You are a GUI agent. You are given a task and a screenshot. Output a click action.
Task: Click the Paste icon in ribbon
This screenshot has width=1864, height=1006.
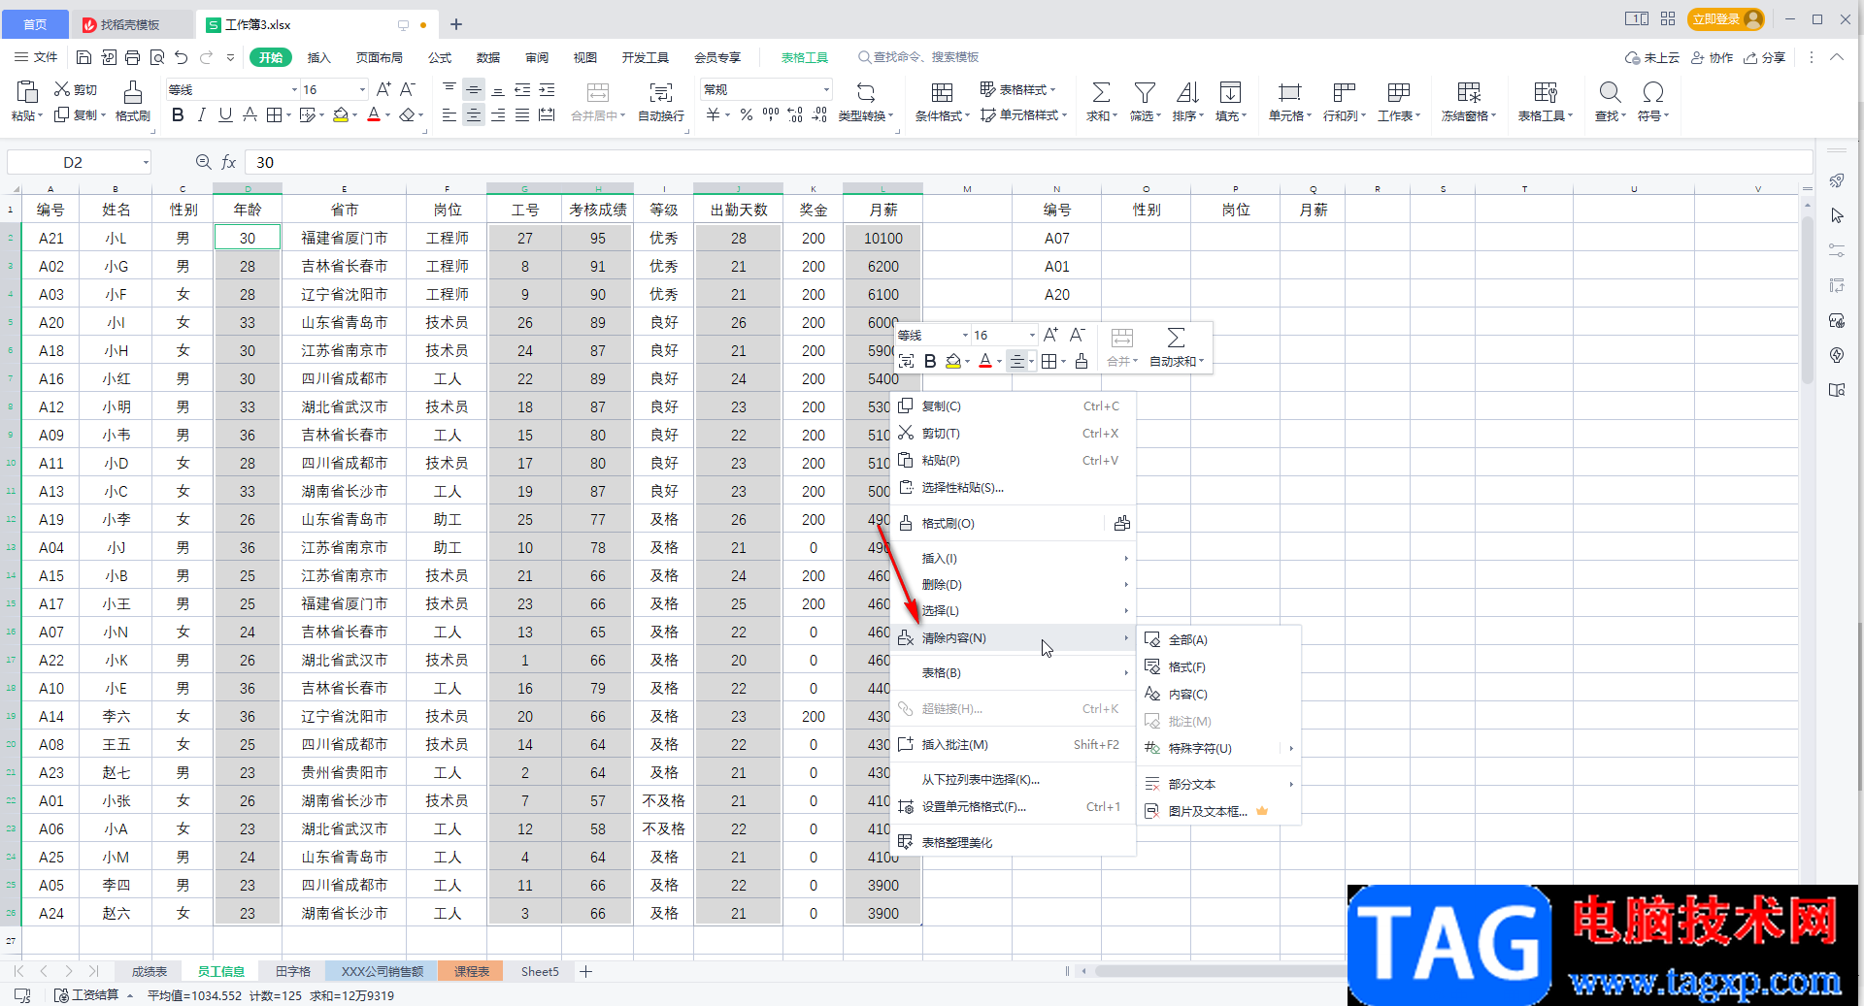tap(27, 93)
